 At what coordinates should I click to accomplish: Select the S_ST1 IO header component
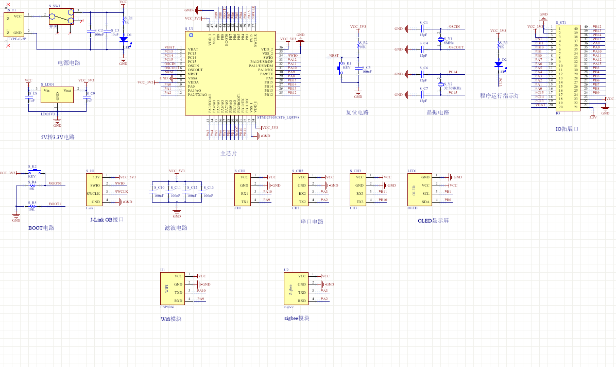tap(568, 68)
